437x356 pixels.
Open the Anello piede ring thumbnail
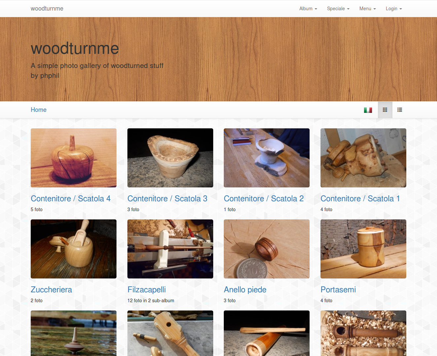[267, 249]
